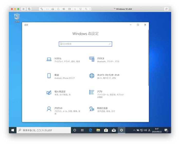Open システム settings laptop icon
180x145 pixels.
49,59
